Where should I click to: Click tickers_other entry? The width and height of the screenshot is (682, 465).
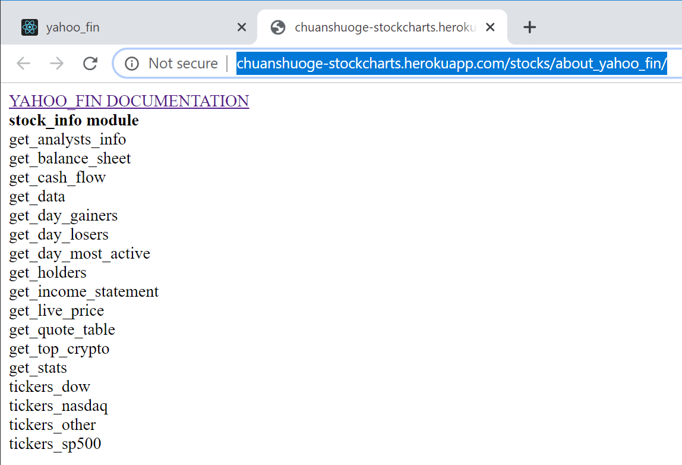pos(52,425)
